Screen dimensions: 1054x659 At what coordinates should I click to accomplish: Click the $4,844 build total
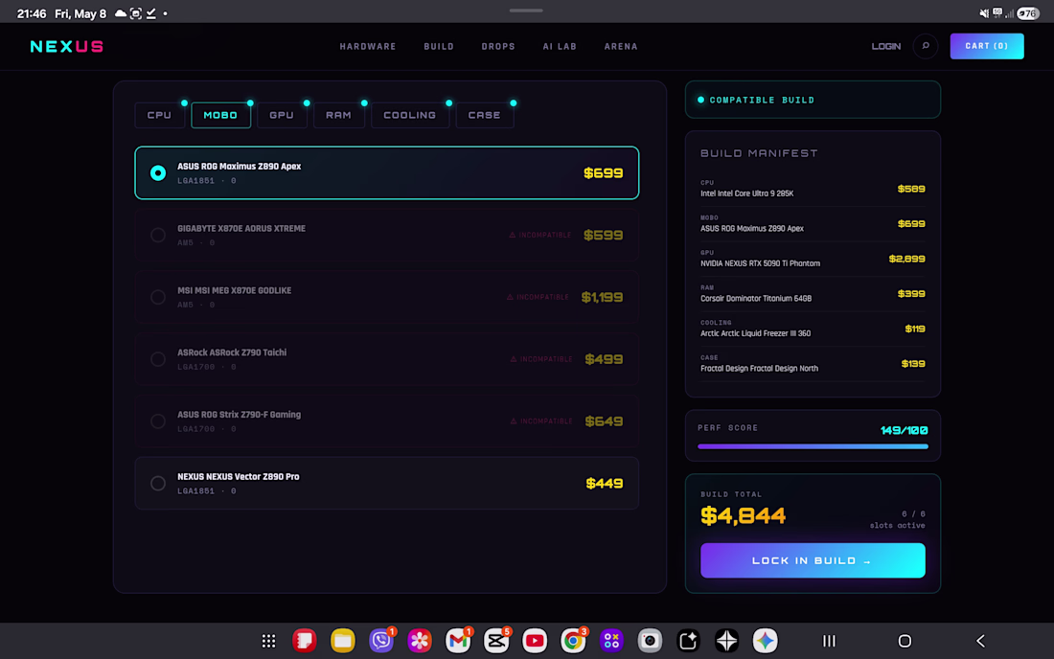point(743,516)
